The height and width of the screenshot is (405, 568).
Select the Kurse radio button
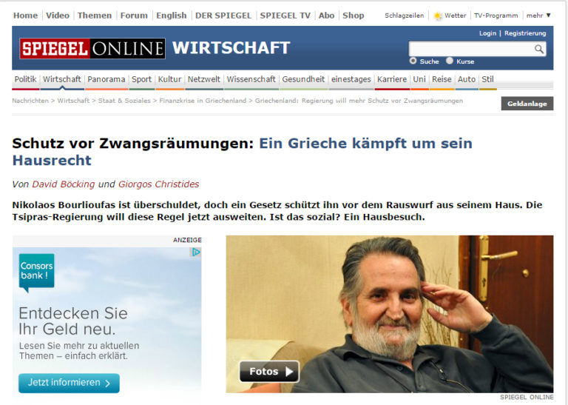pyautogui.click(x=450, y=61)
